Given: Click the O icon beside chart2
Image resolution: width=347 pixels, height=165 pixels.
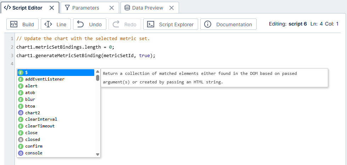Looking at the screenshot, I should pos(21,113).
